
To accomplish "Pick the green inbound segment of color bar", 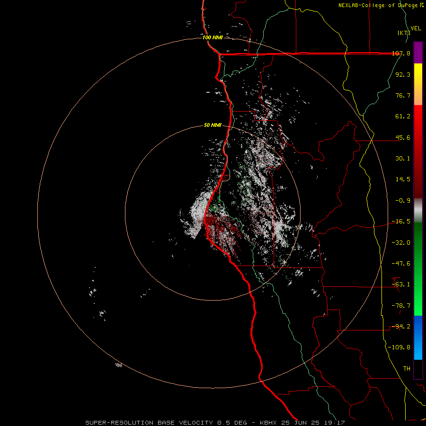I will 418,269.
